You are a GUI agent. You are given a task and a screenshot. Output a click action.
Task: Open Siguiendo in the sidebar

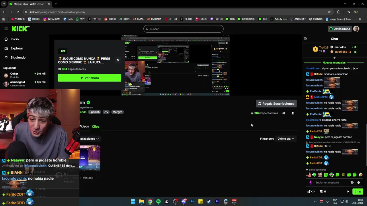[18, 58]
